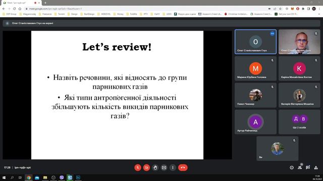Open the meeting details info icon
The height and width of the screenshot is (181, 323).
click(292, 167)
